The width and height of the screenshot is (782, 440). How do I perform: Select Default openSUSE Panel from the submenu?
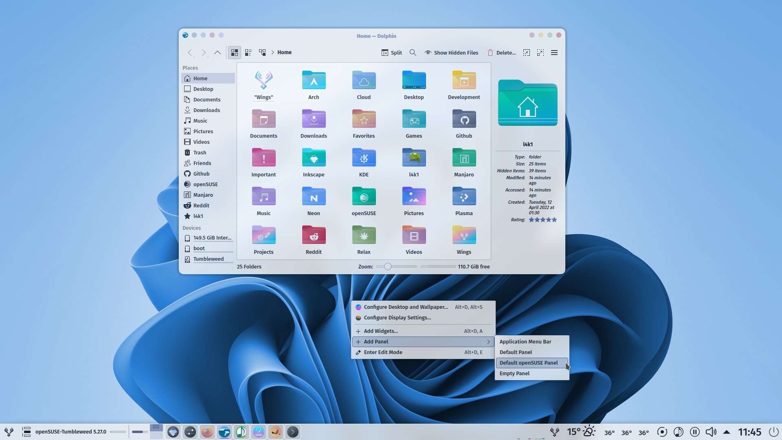[x=528, y=363]
